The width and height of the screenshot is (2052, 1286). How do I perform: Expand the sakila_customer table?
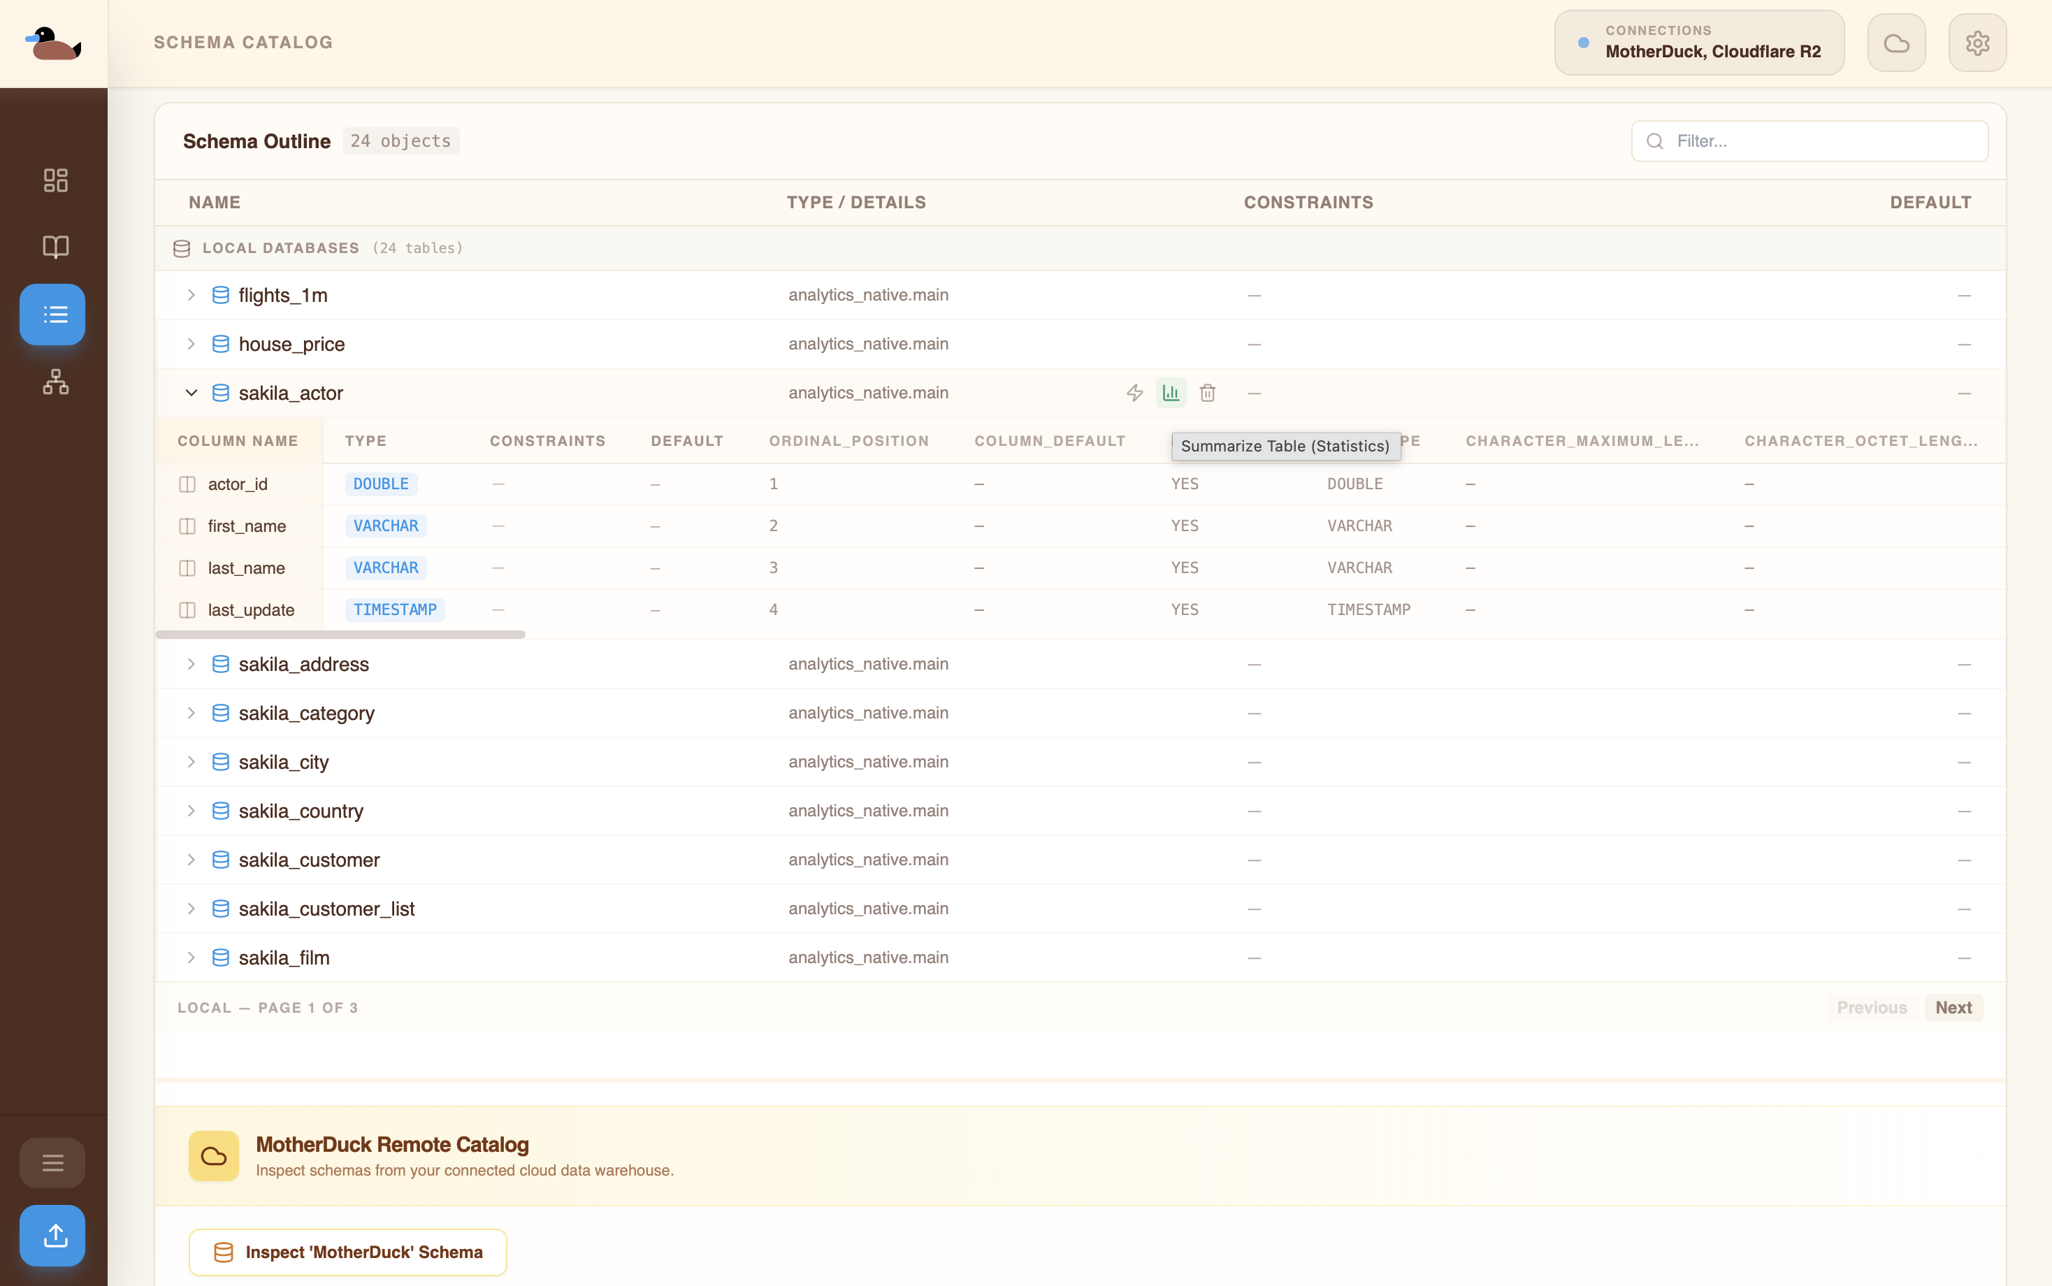click(x=192, y=860)
